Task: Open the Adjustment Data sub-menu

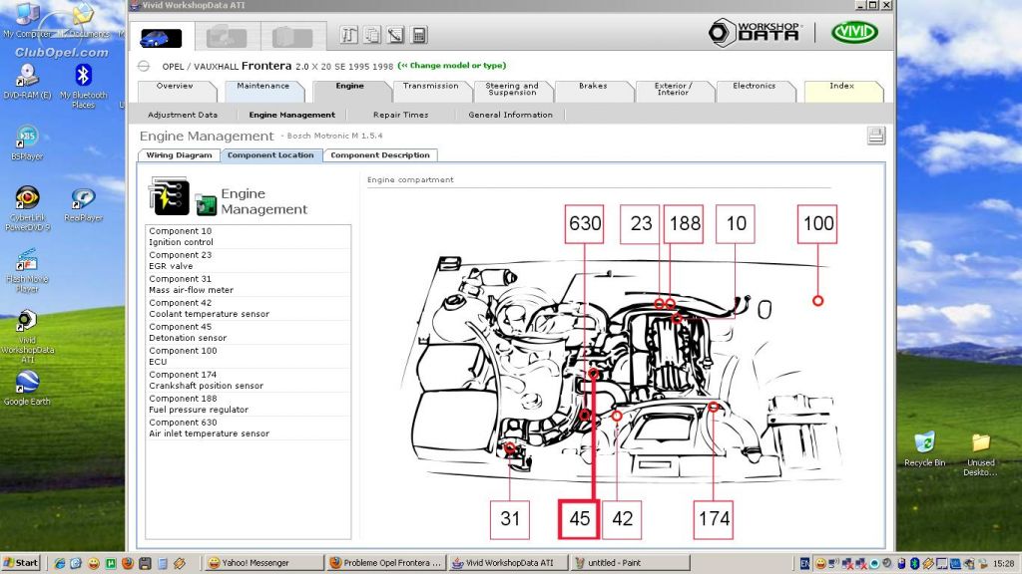Action: coord(183,115)
